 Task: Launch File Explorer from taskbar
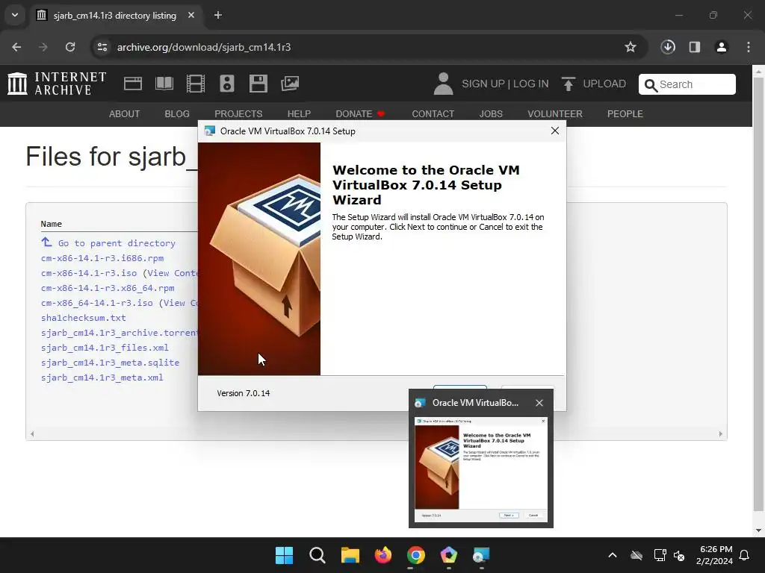click(350, 555)
